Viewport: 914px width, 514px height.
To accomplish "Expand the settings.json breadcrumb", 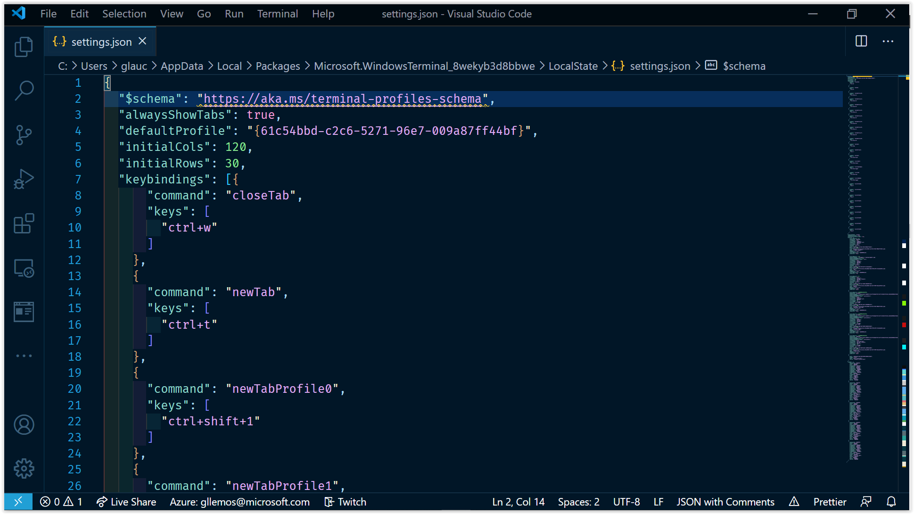I will pos(651,66).
